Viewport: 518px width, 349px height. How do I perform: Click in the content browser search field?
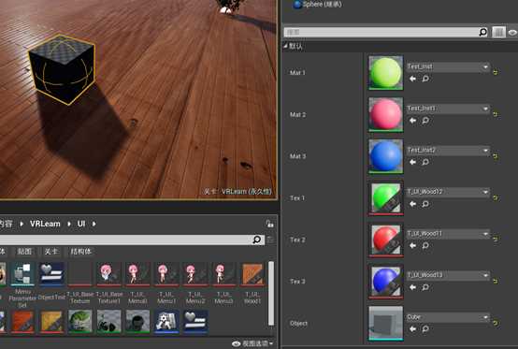pos(125,240)
